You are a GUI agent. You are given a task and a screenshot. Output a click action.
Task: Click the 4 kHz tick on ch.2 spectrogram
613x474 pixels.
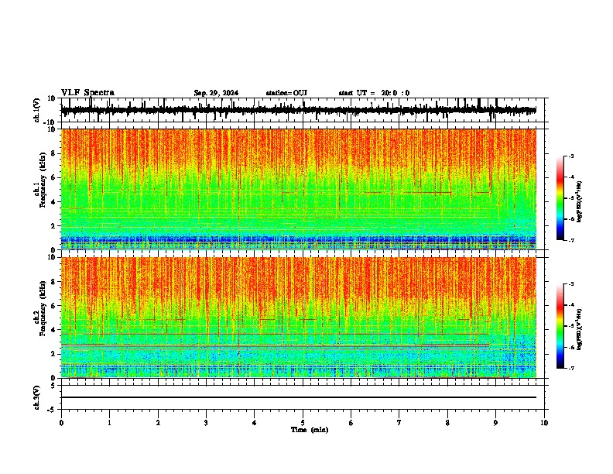(53, 330)
